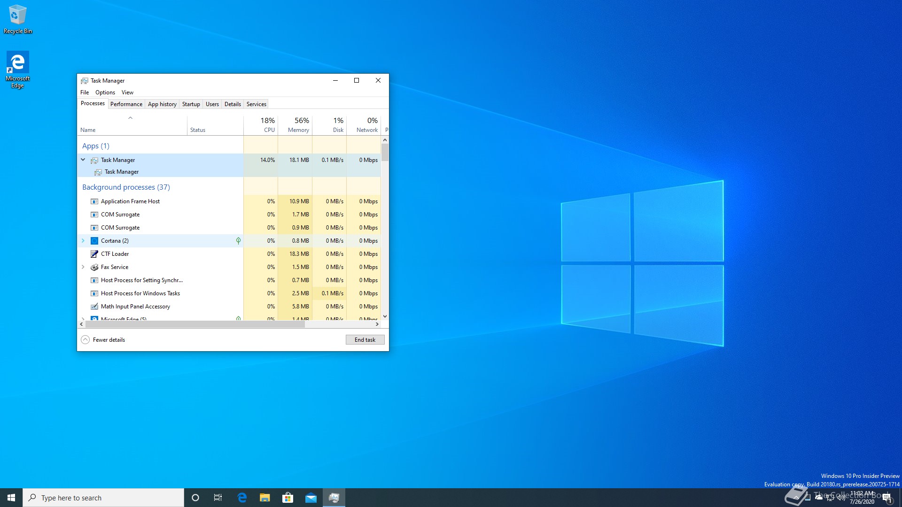Click Fewer details collapse arrow
This screenshot has height=507, width=902.
(x=85, y=340)
